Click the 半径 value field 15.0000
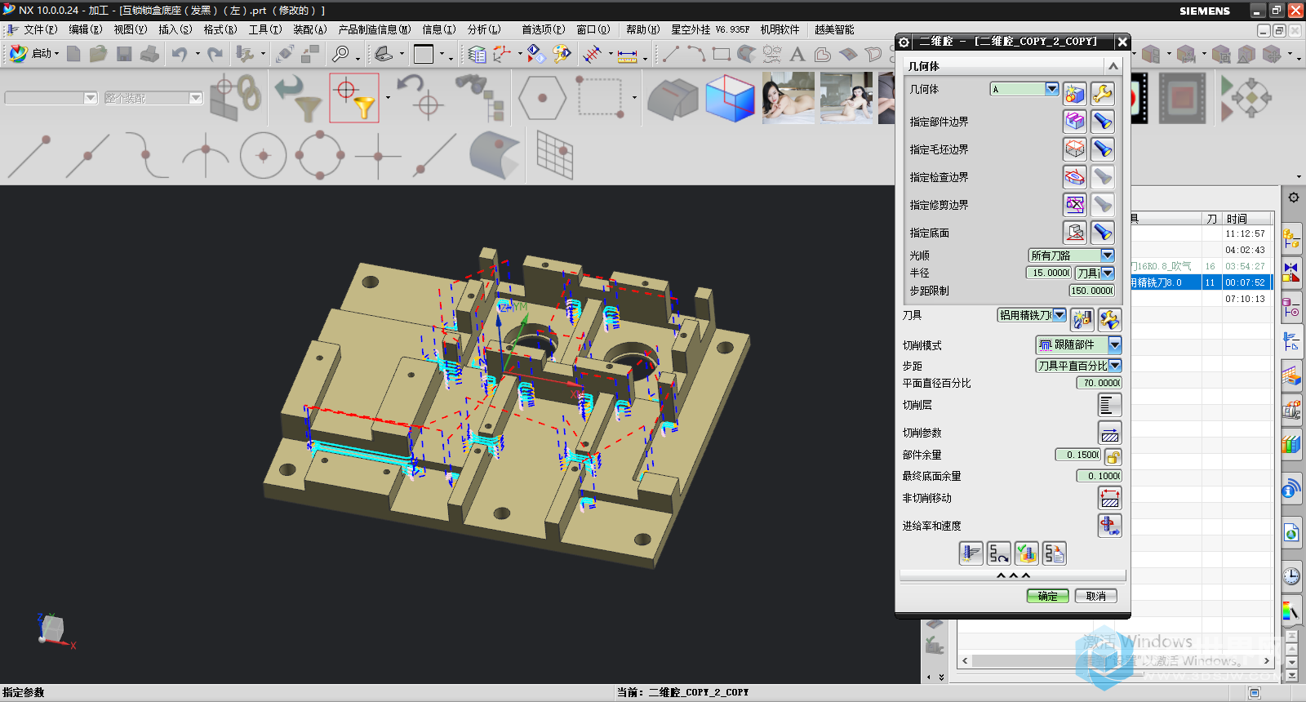 [1049, 273]
